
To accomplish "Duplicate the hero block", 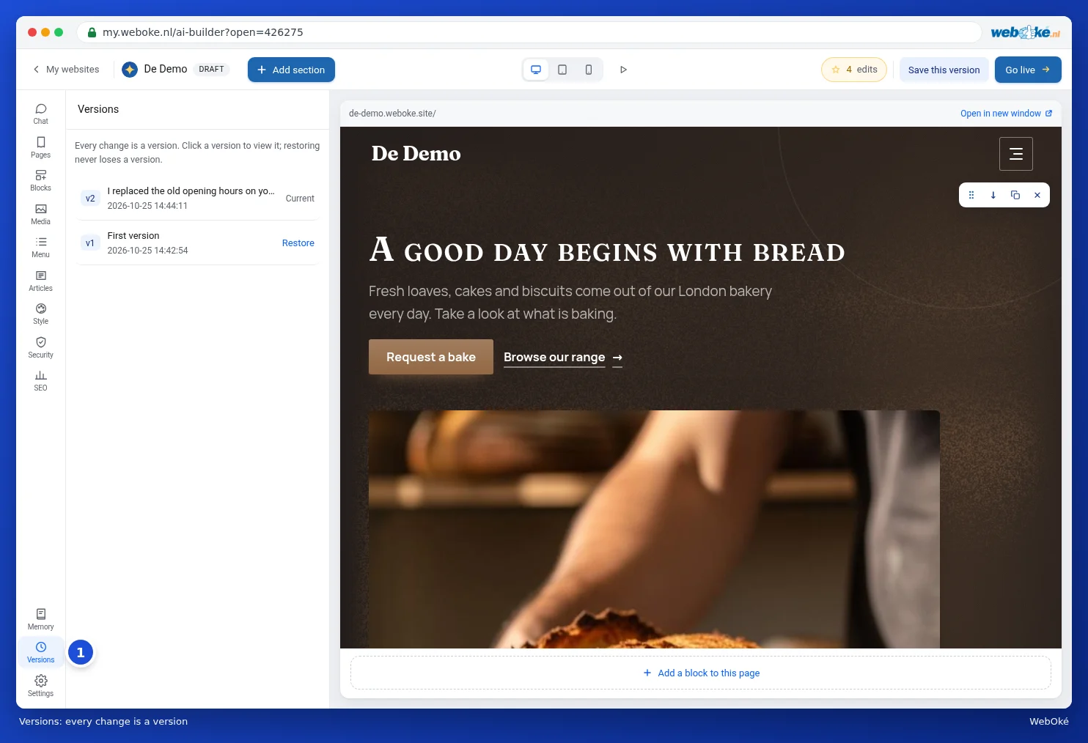I will (x=1015, y=195).
